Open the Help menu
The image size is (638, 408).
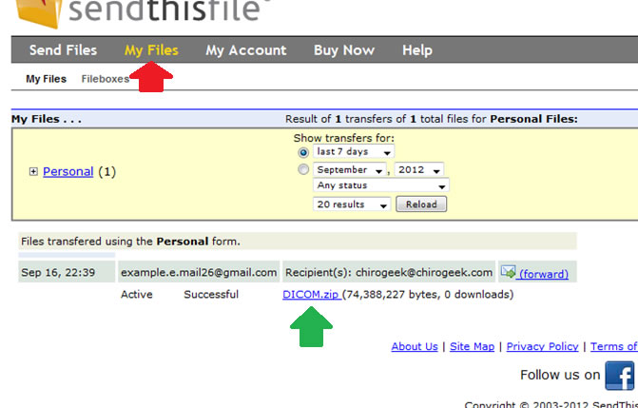417,50
